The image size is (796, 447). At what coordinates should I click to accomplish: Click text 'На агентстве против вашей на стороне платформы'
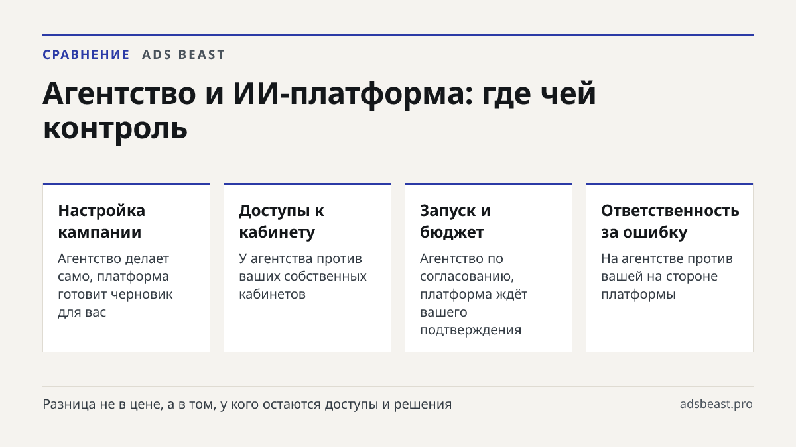667,276
